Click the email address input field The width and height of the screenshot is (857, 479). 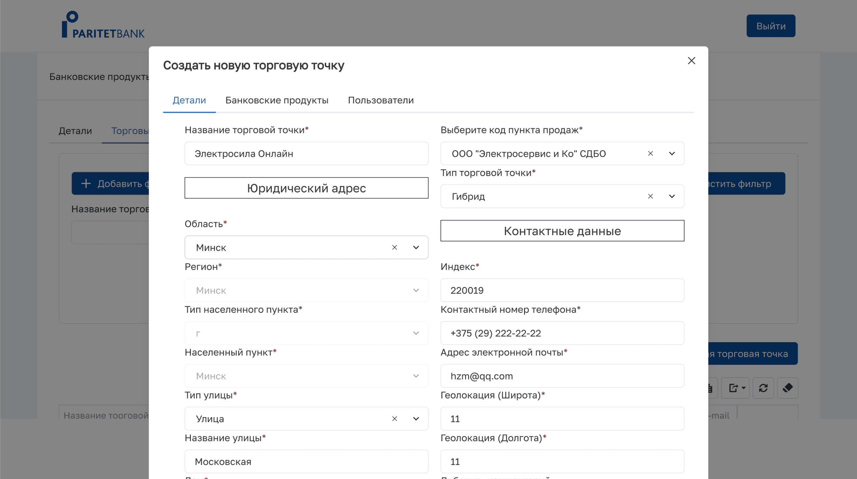pos(562,376)
